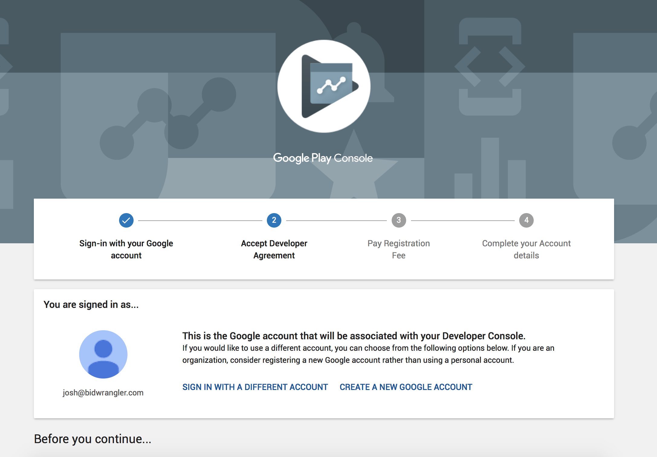Open 'Sign-in with your Google account' step label
Image resolution: width=657 pixels, height=457 pixels.
click(126, 249)
